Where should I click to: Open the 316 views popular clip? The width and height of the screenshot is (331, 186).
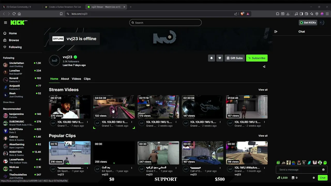point(70,153)
